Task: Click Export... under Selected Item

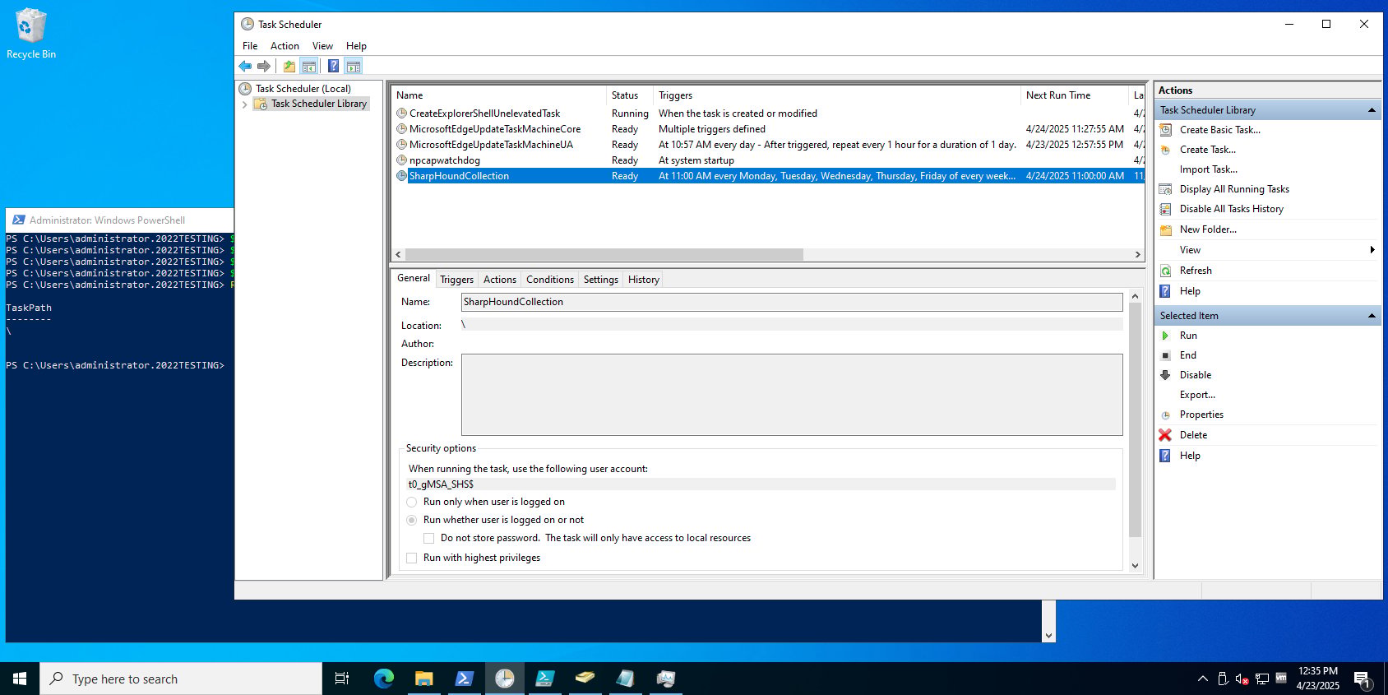Action: click(1197, 395)
